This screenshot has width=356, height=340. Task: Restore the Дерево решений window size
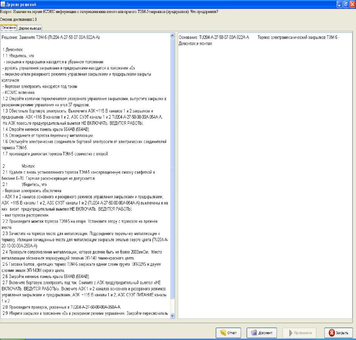[346, 4]
